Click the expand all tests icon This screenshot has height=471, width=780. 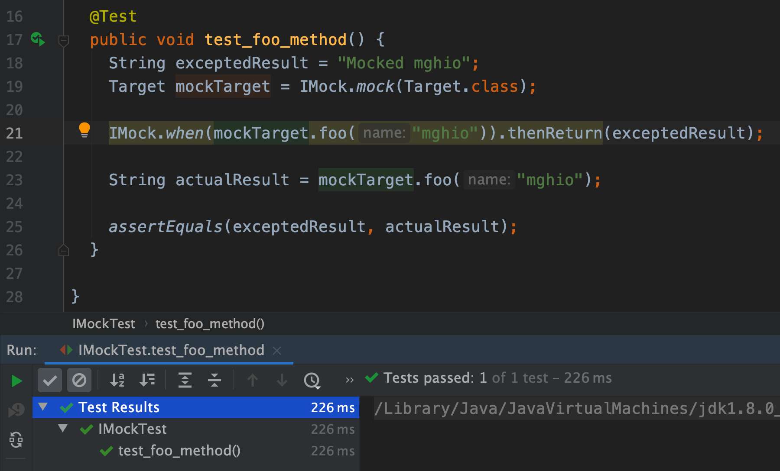pos(185,380)
